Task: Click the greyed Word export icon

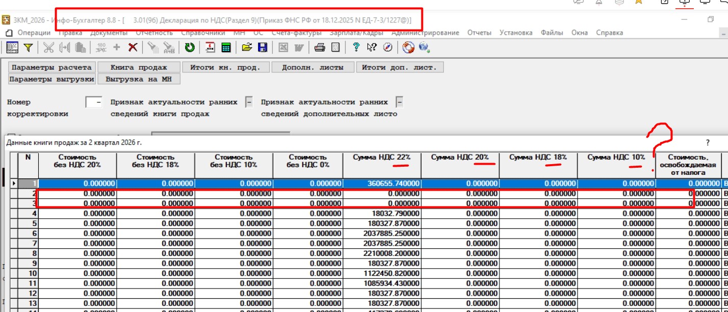Action: (299, 47)
